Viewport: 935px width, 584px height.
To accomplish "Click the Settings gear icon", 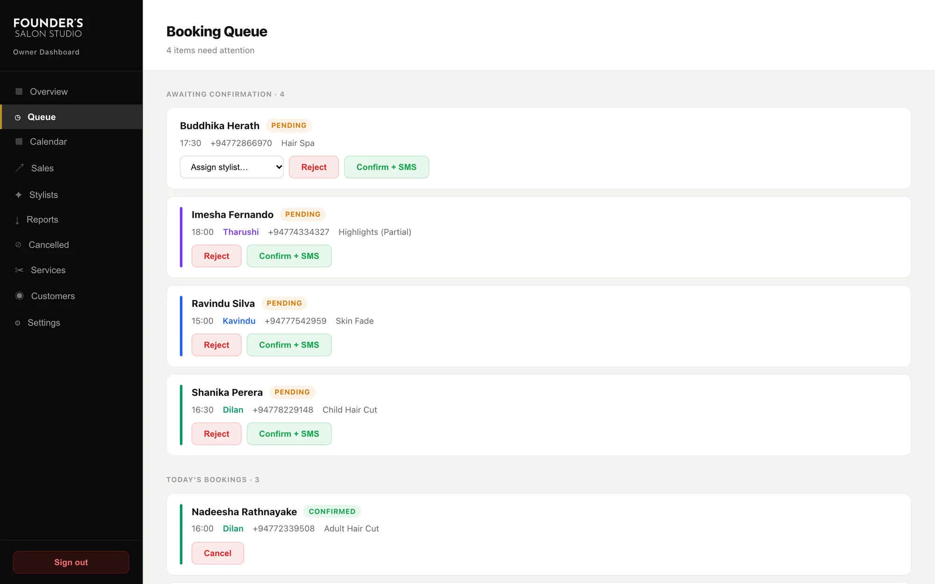I will [18, 323].
